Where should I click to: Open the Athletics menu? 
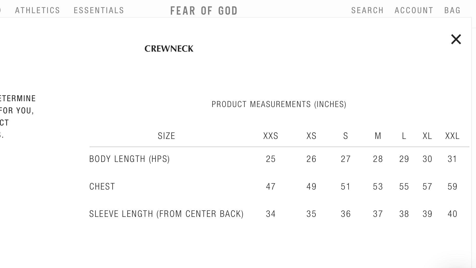37,10
